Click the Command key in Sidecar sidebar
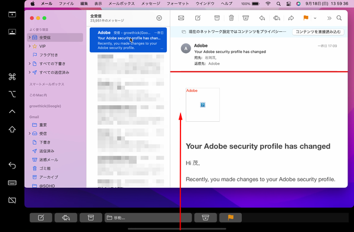This screenshot has width=354, height=232. click(12, 77)
